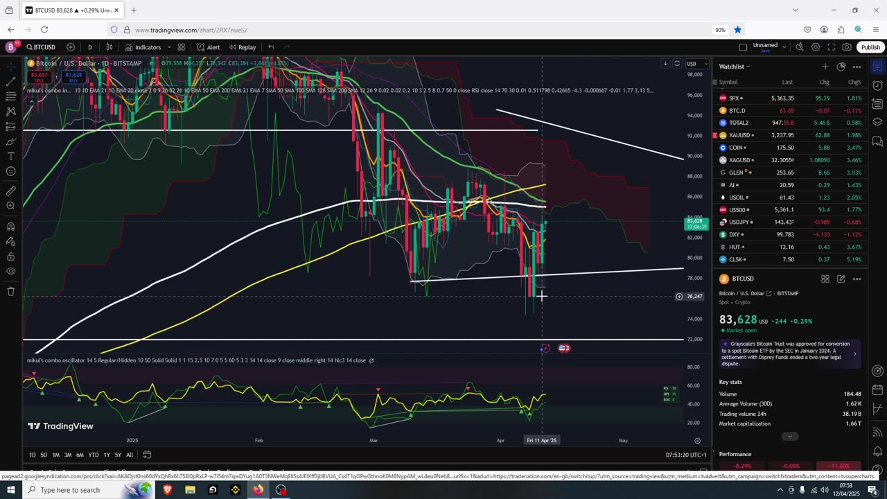Select DXY row in watchlist
The height and width of the screenshot is (499, 887).
790,234
